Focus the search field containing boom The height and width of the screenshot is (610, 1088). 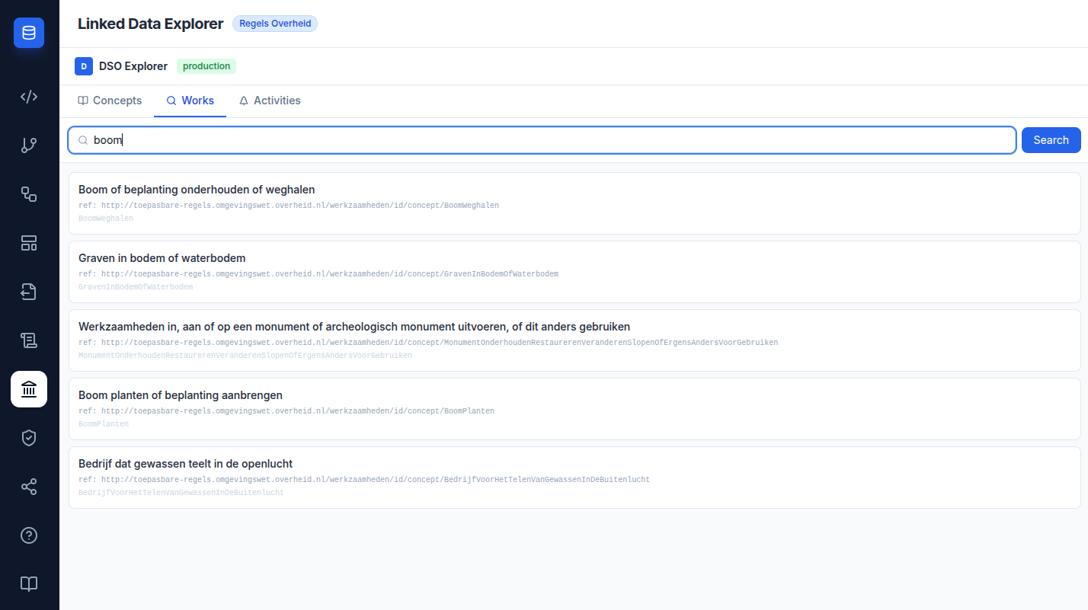(x=542, y=140)
